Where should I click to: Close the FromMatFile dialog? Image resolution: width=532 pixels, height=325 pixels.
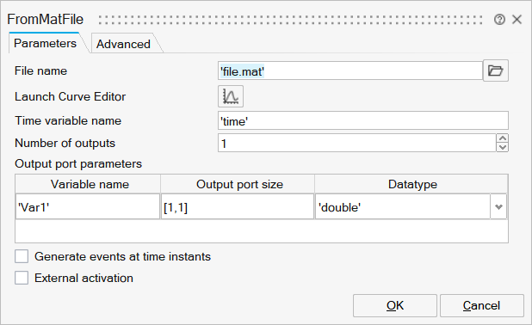coord(517,19)
